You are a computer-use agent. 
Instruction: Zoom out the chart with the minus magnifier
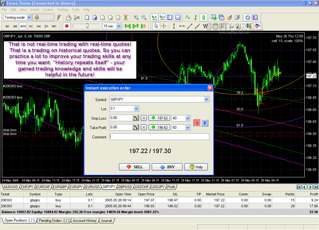tap(144, 17)
